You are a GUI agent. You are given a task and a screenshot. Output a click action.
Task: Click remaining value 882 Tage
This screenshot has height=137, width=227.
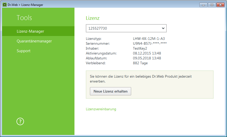click(140, 63)
